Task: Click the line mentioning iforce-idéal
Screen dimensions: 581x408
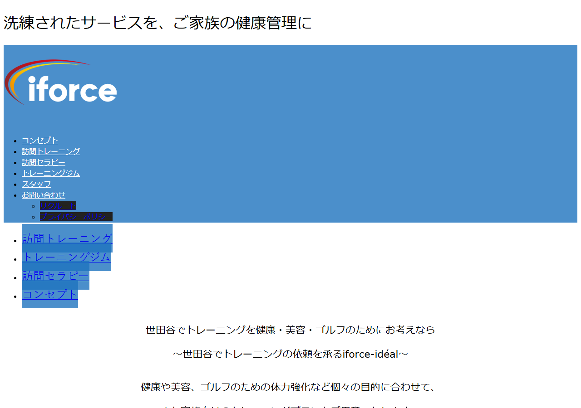Action: point(290,354)
